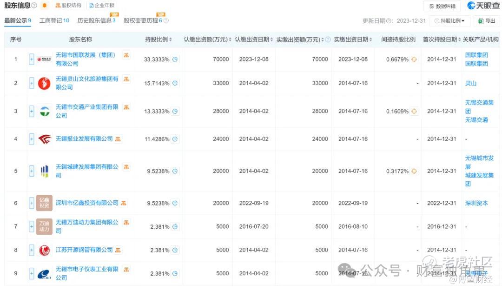
Task: Click equity structure icon next to 无锡市交通产业集团
Action: click(x=126, y=107)
